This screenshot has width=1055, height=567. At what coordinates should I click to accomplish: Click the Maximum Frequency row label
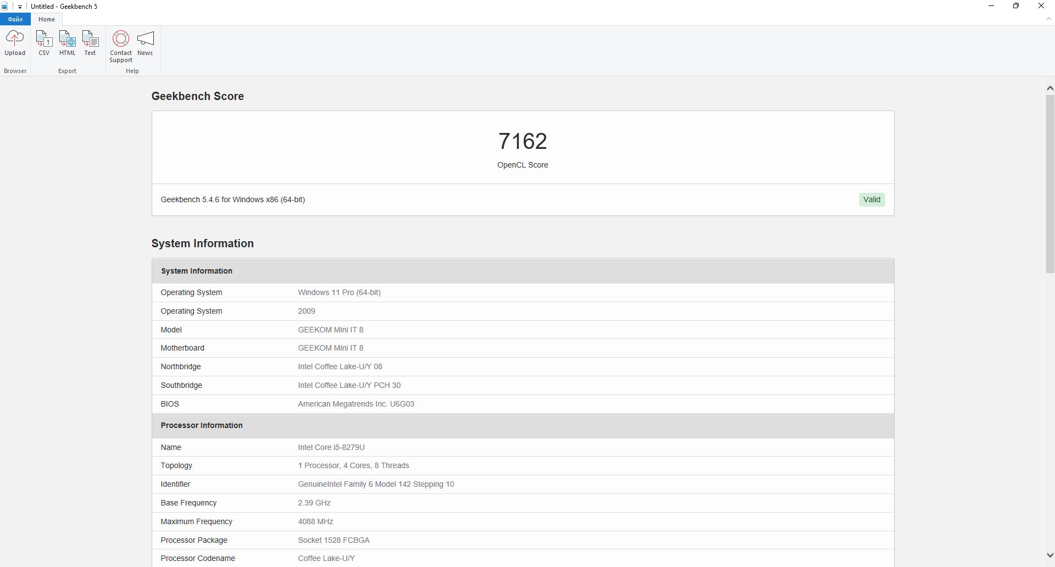click(197, 521)
